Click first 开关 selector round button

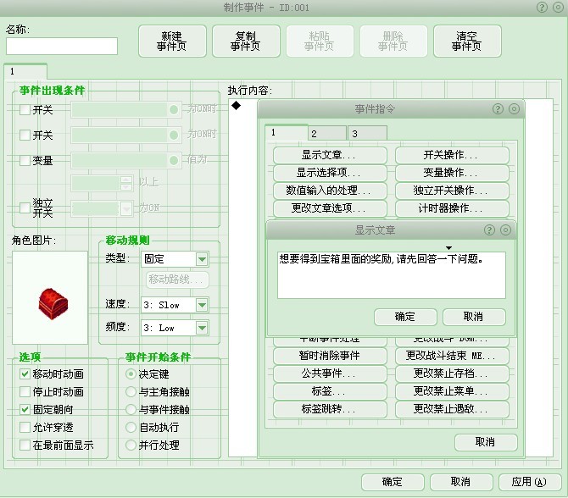tap(174, 109)
